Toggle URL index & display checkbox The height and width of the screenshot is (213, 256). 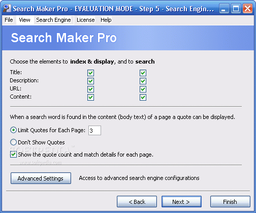[x=90, y=89]
